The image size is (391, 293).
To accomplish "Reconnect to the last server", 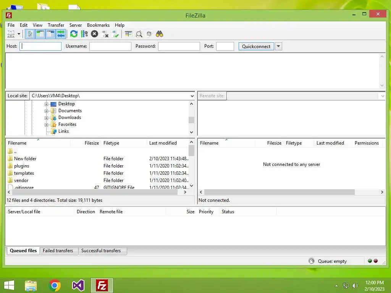I will 115,34.
